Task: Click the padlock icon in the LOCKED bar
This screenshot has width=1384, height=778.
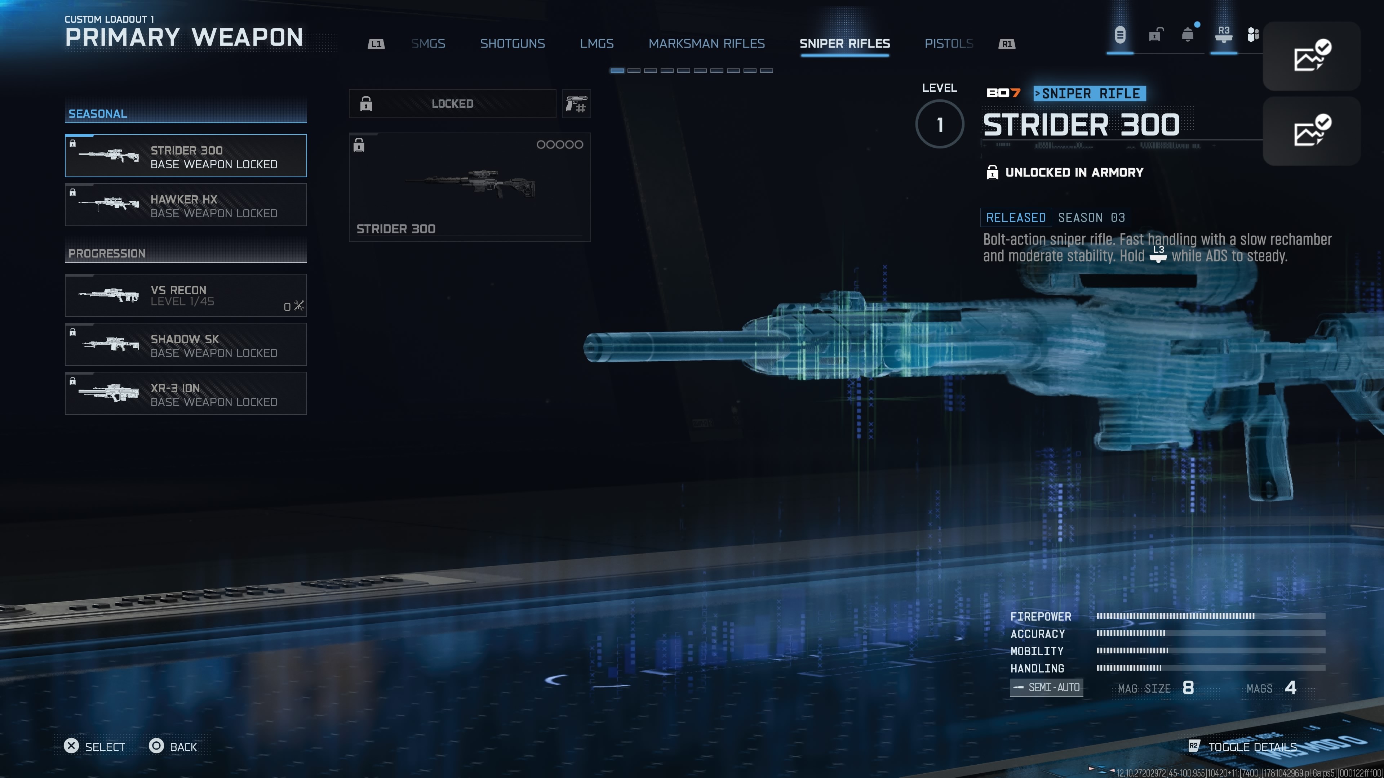Action: tap(366, 104)
